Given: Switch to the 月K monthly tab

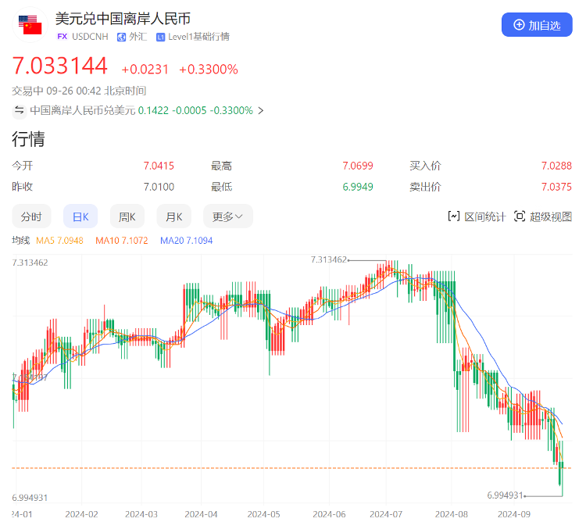Looking at the screenshot, I should pyautogui.click(x=173, y=216).
